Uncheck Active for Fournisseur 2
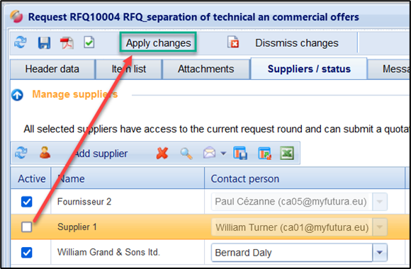 [27, 202]
